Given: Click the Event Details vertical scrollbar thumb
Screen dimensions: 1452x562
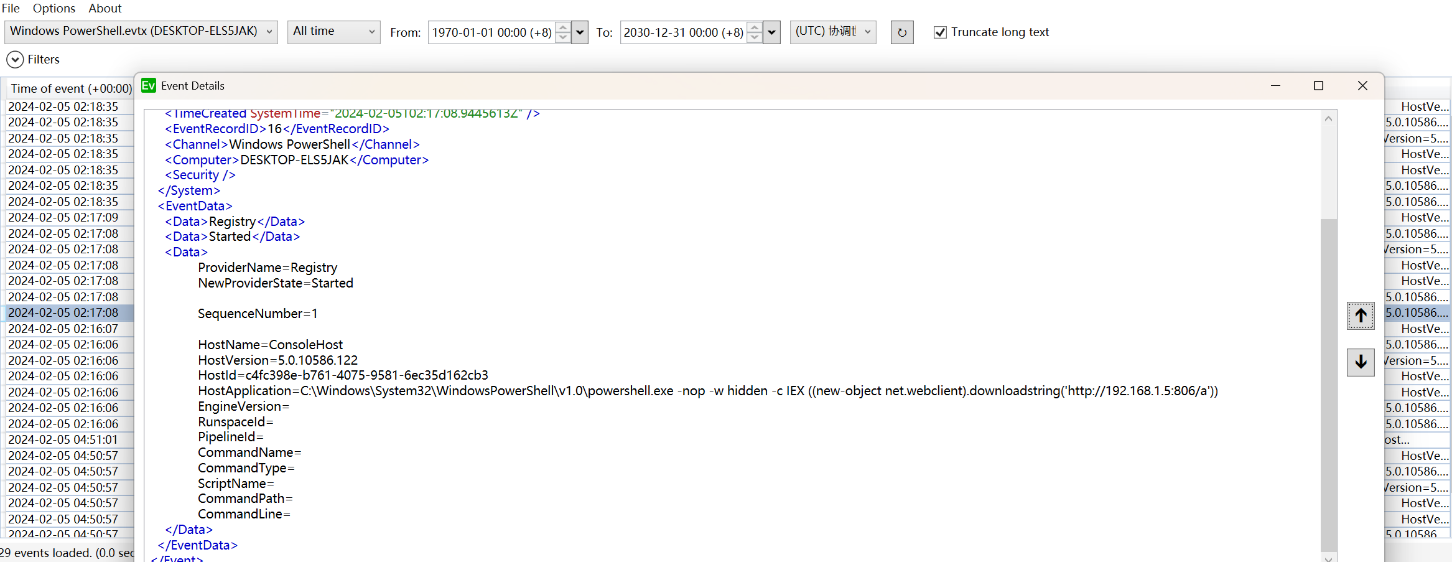Looking at the screenshot, I should coord(1328,385).
